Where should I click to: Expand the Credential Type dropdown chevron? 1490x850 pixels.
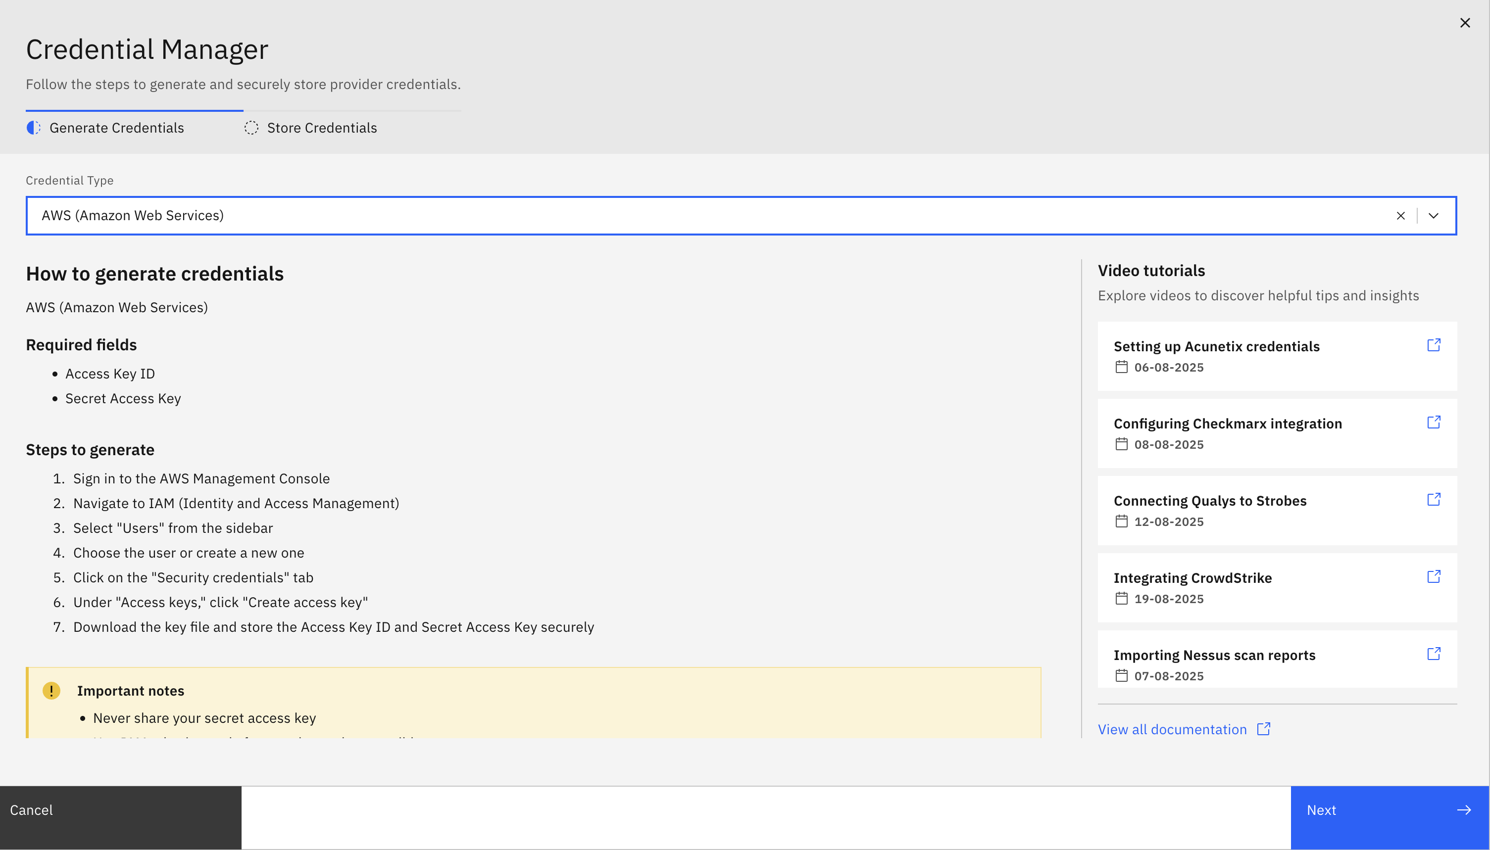[1434, 216]
